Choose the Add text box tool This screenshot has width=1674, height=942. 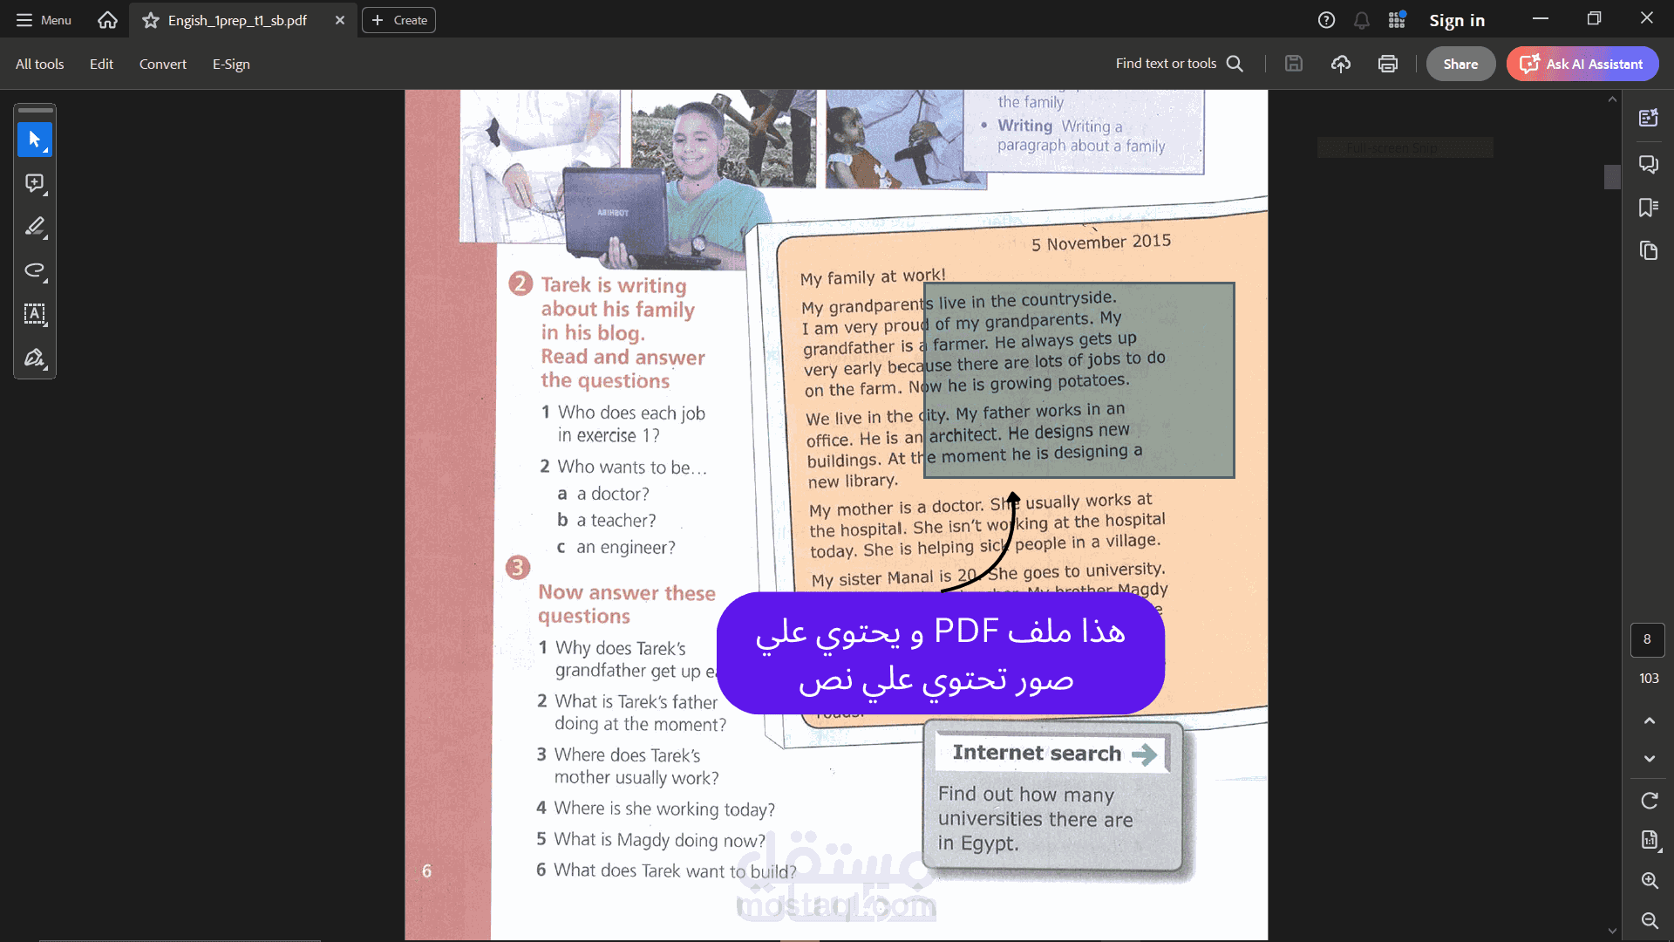coord(35,314)
